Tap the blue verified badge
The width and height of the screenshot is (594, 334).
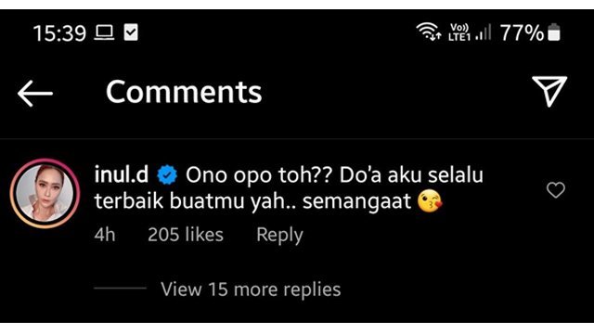click(x=167, y=175)
